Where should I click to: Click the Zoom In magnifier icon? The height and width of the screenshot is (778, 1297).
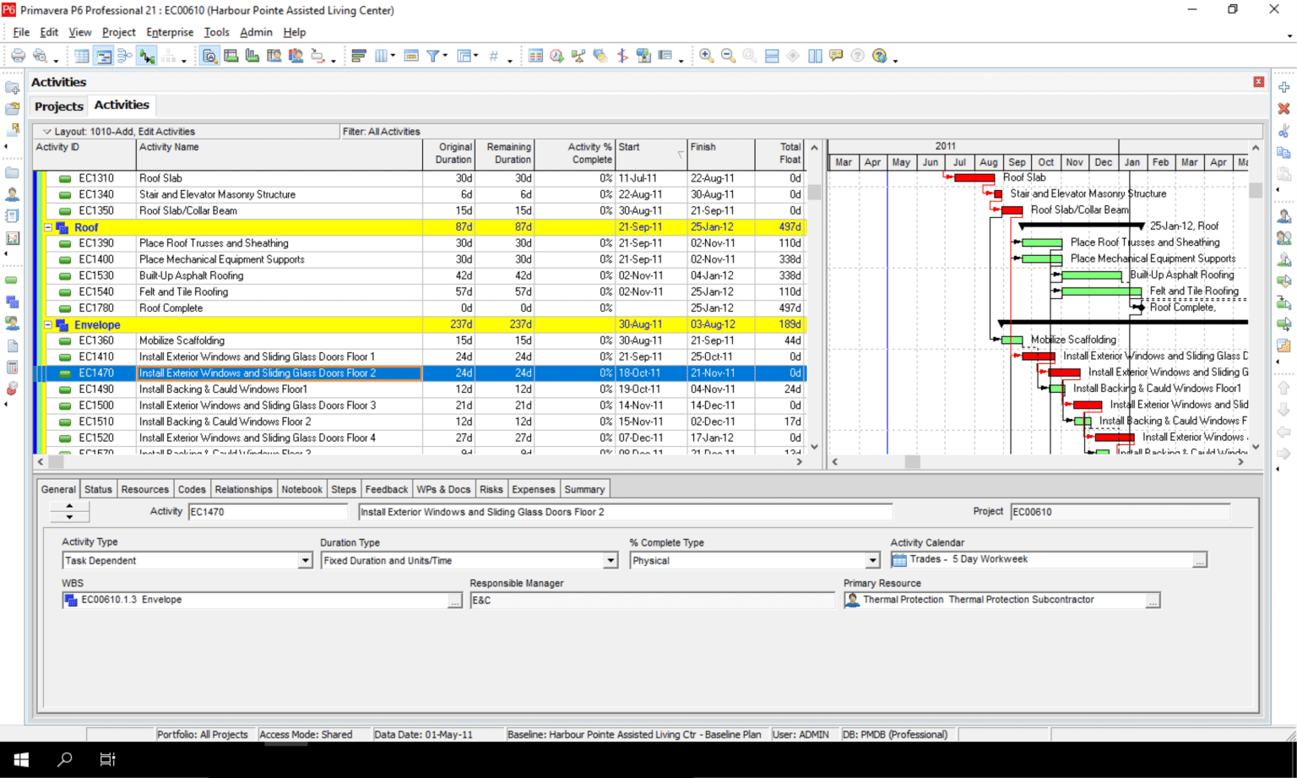(706, 56)
